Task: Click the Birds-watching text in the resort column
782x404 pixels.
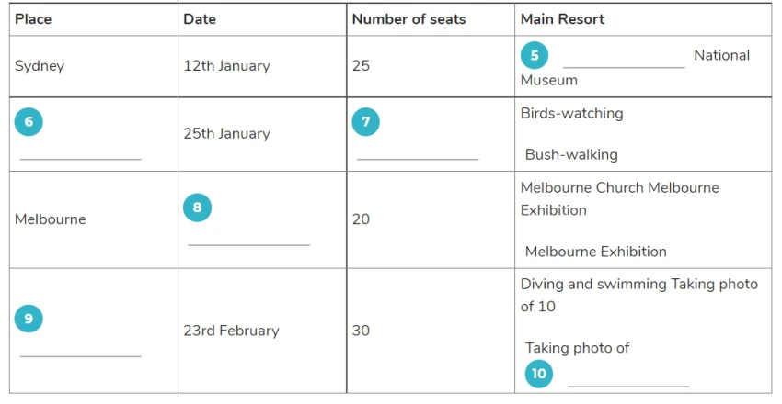Action: tap(571, 114)
